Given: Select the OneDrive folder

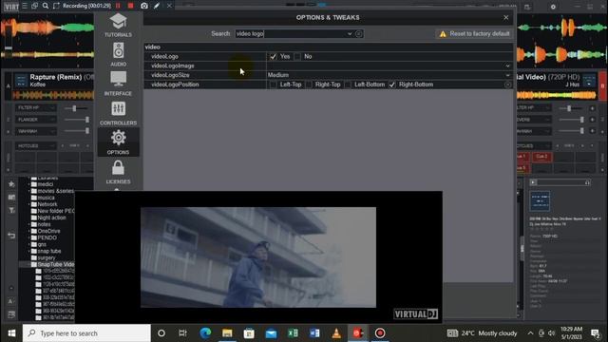Looking at the screenshot, I should [48, 231].
